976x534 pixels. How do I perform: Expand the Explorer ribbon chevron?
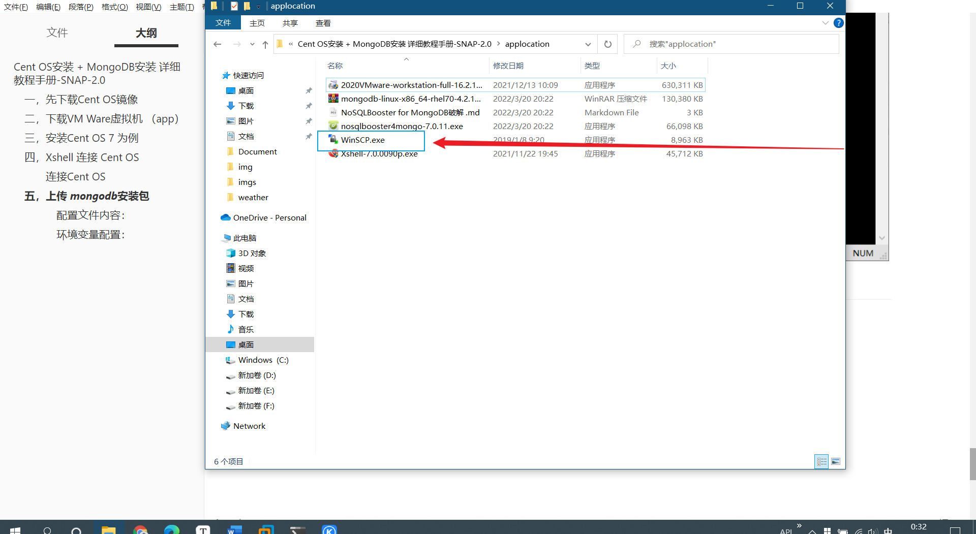825,23
